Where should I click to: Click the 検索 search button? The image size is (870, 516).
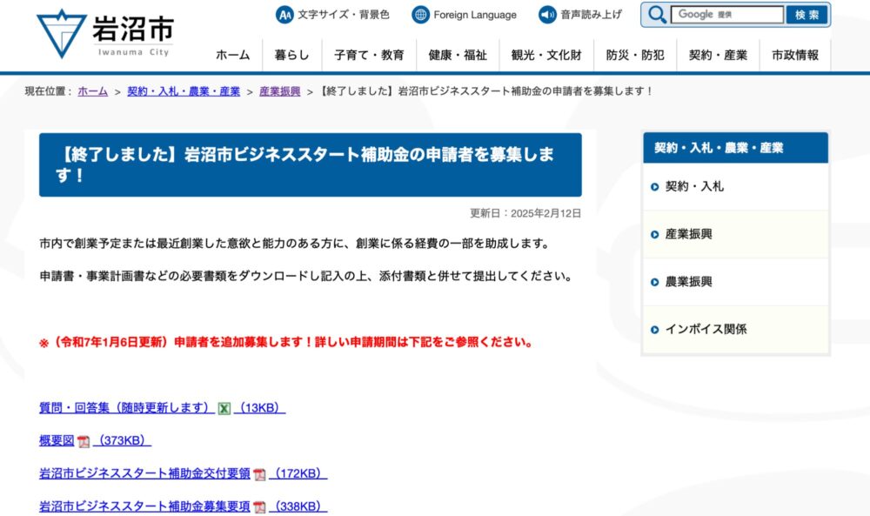(x=806, y=15)
